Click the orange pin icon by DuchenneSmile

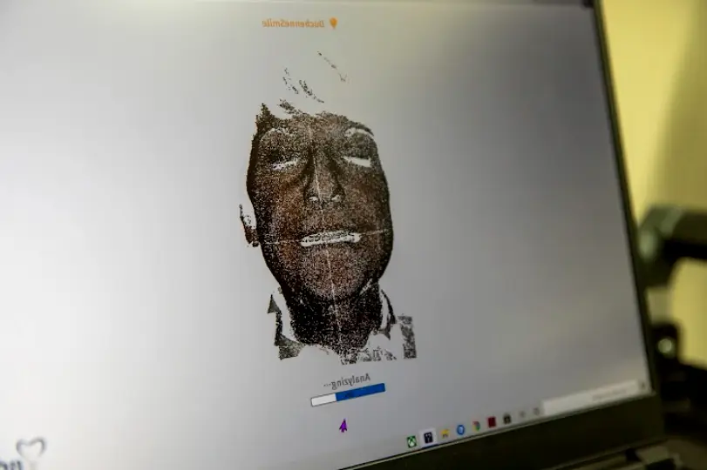pos(333,23)
